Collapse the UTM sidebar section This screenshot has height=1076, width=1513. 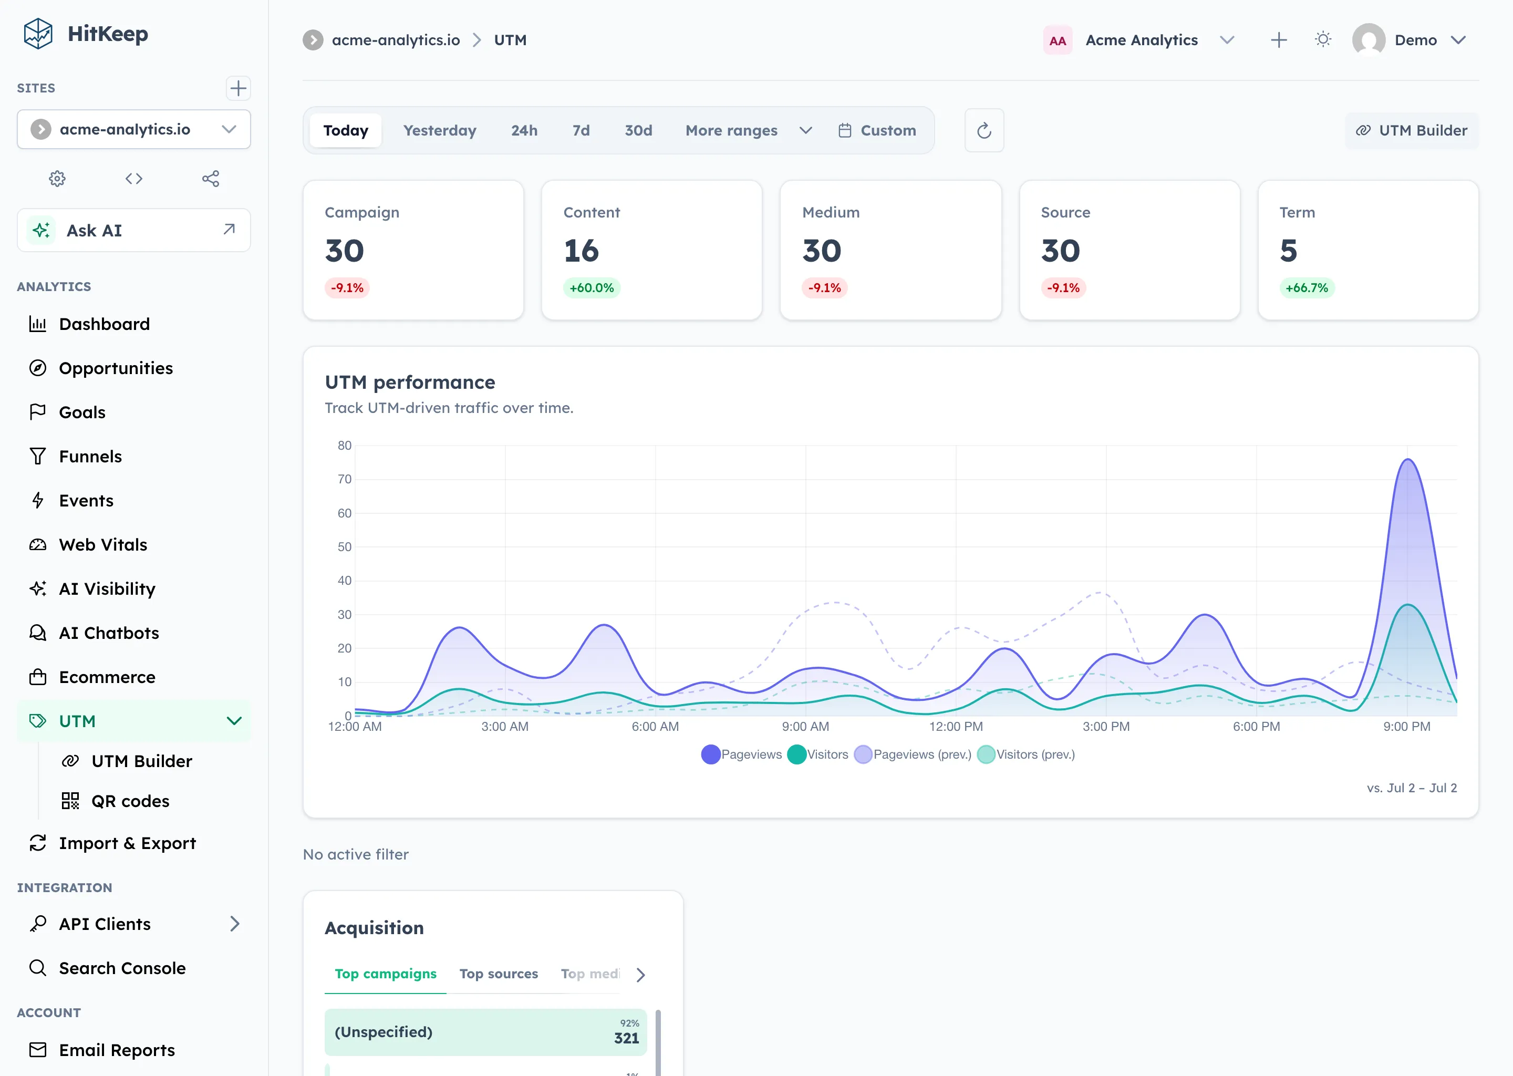(x=234, y=721)
